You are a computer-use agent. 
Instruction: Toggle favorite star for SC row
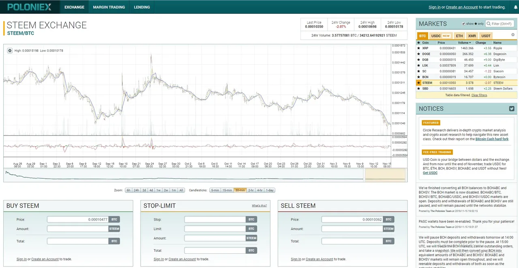tap(419, 71)
